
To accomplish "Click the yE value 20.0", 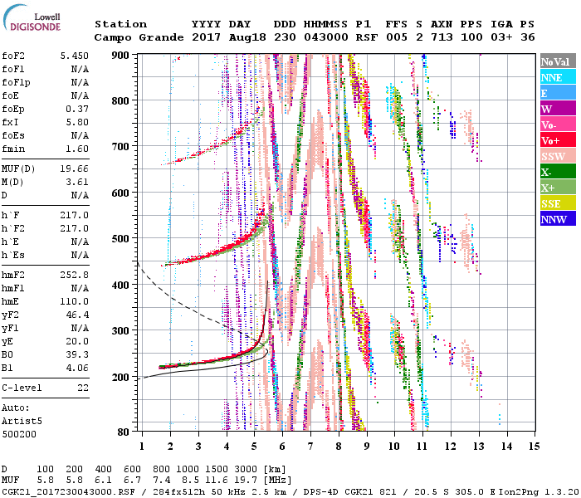I will (77, 342).
